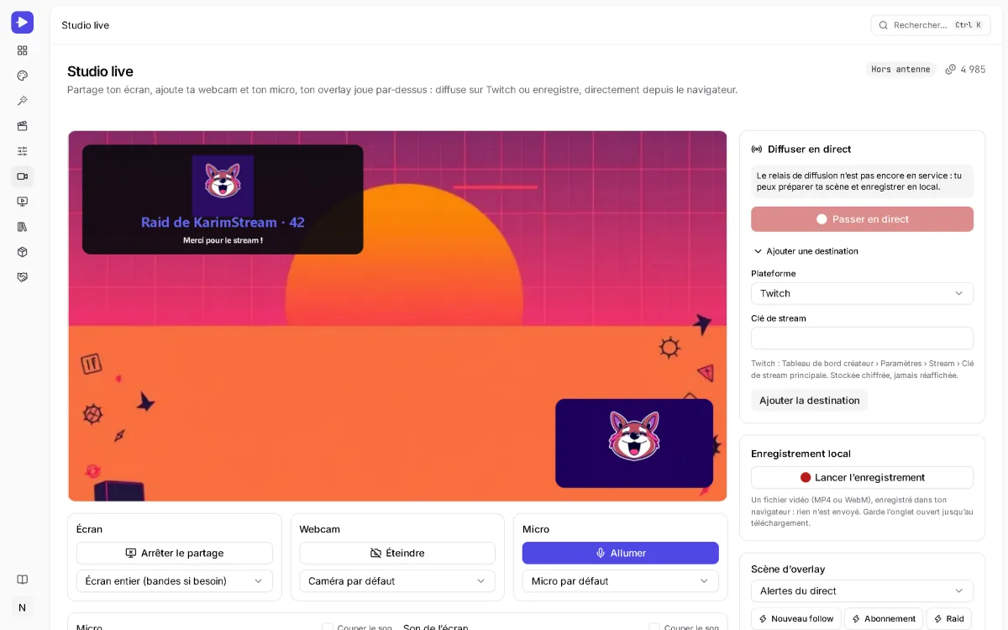Turn off webcam with Éteindre button
This screenshot has width=1008, height=630.
tap(397, 554)
